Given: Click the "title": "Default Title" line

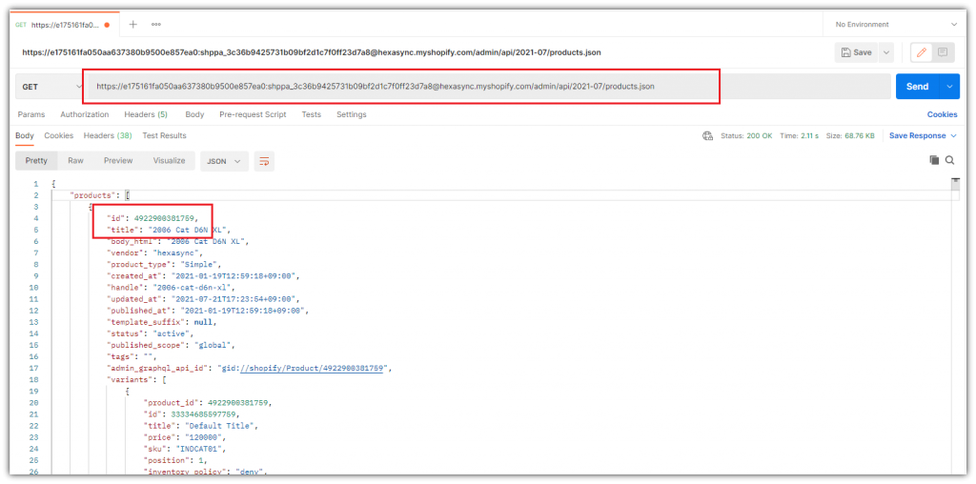Looking at the screenshot, I should click(200, 426).
